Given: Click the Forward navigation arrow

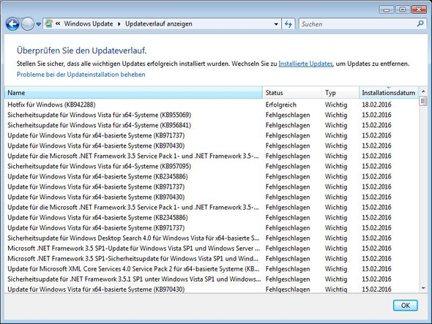Looking at the screenshot, I should (28, 24).
